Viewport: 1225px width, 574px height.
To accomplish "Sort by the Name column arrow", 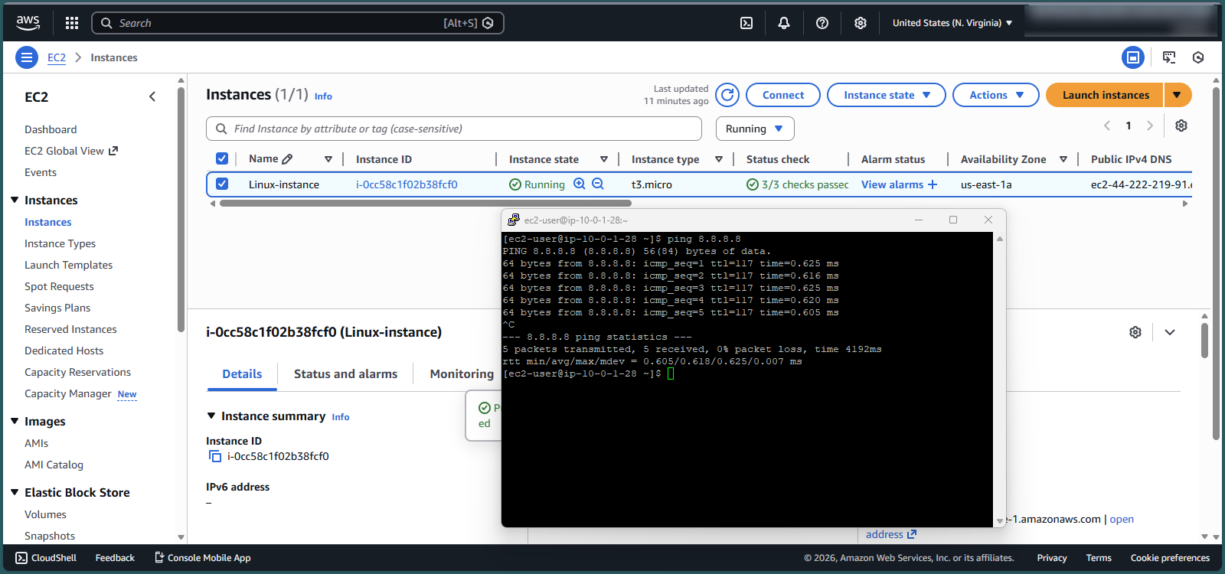I will (x=328, y=159).
